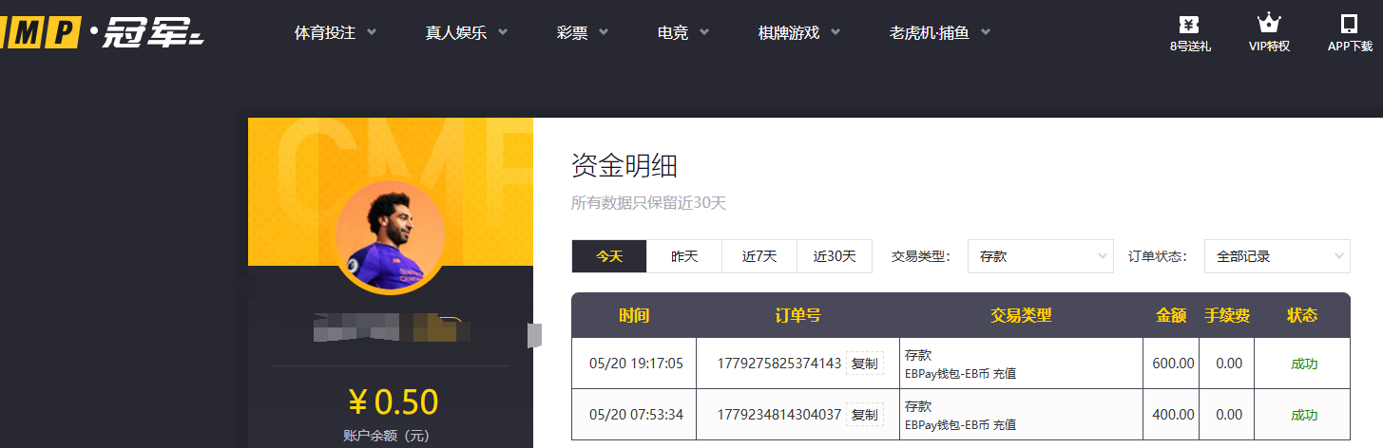Click the CMP 冠军 logo
Screen dimensions: 1383x448
click(x=102, y=32)
